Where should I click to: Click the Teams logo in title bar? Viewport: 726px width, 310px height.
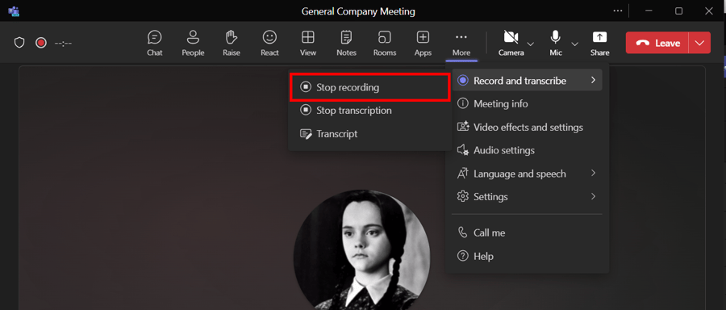pyautogui.click(x=14, y=11)
